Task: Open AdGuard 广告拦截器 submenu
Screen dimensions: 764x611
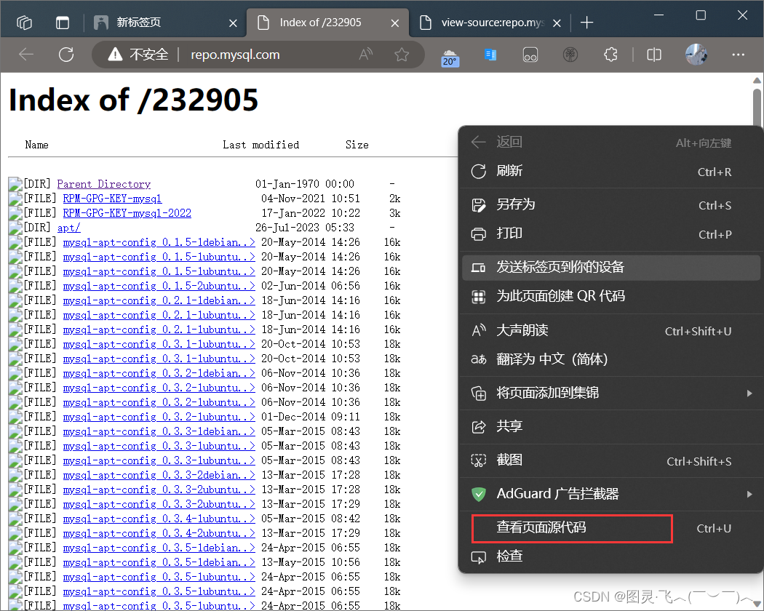Action: coord(611,494)
